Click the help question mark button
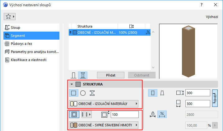 click(202, 5)
